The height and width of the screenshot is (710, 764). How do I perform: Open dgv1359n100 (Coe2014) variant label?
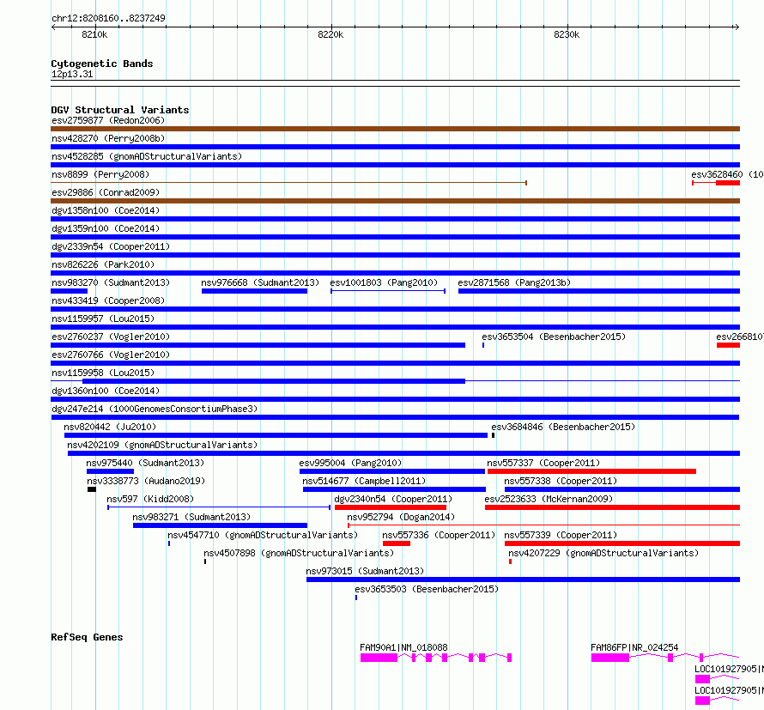[106, 228]
